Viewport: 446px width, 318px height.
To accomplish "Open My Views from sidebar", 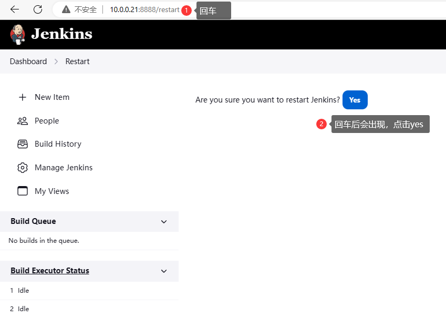I will 52,191.
